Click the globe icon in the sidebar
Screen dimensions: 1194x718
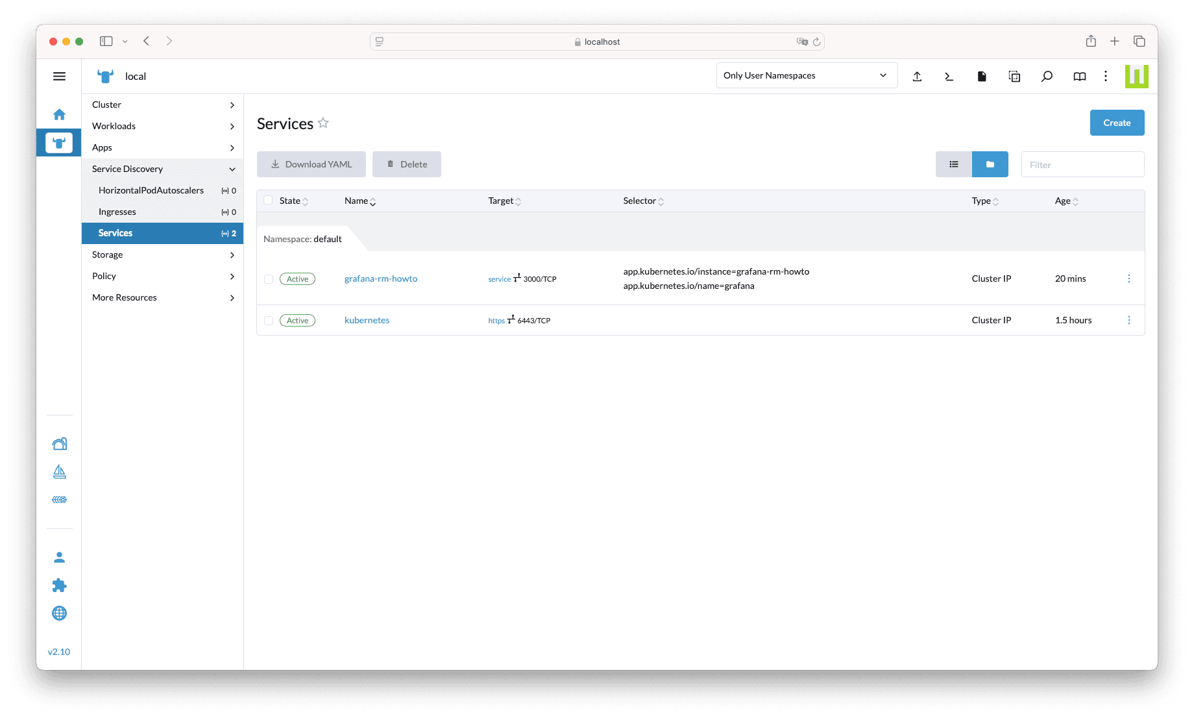pyautogui.click(x=59, y=613)
